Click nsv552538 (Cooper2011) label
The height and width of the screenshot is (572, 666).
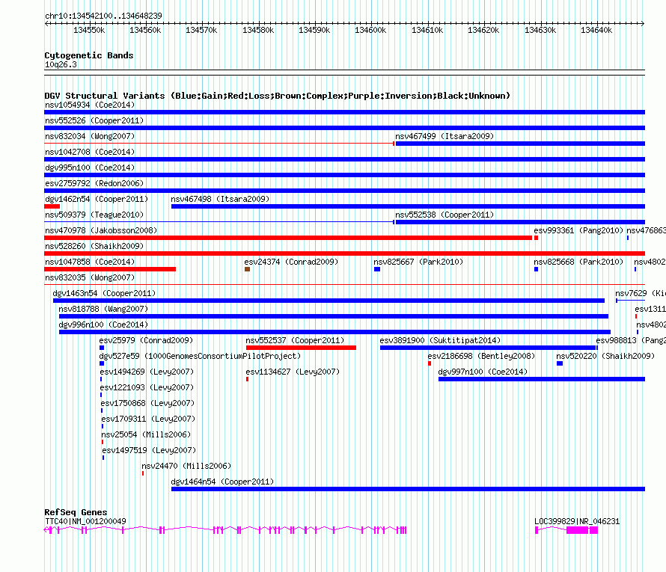tap(444, 215)
